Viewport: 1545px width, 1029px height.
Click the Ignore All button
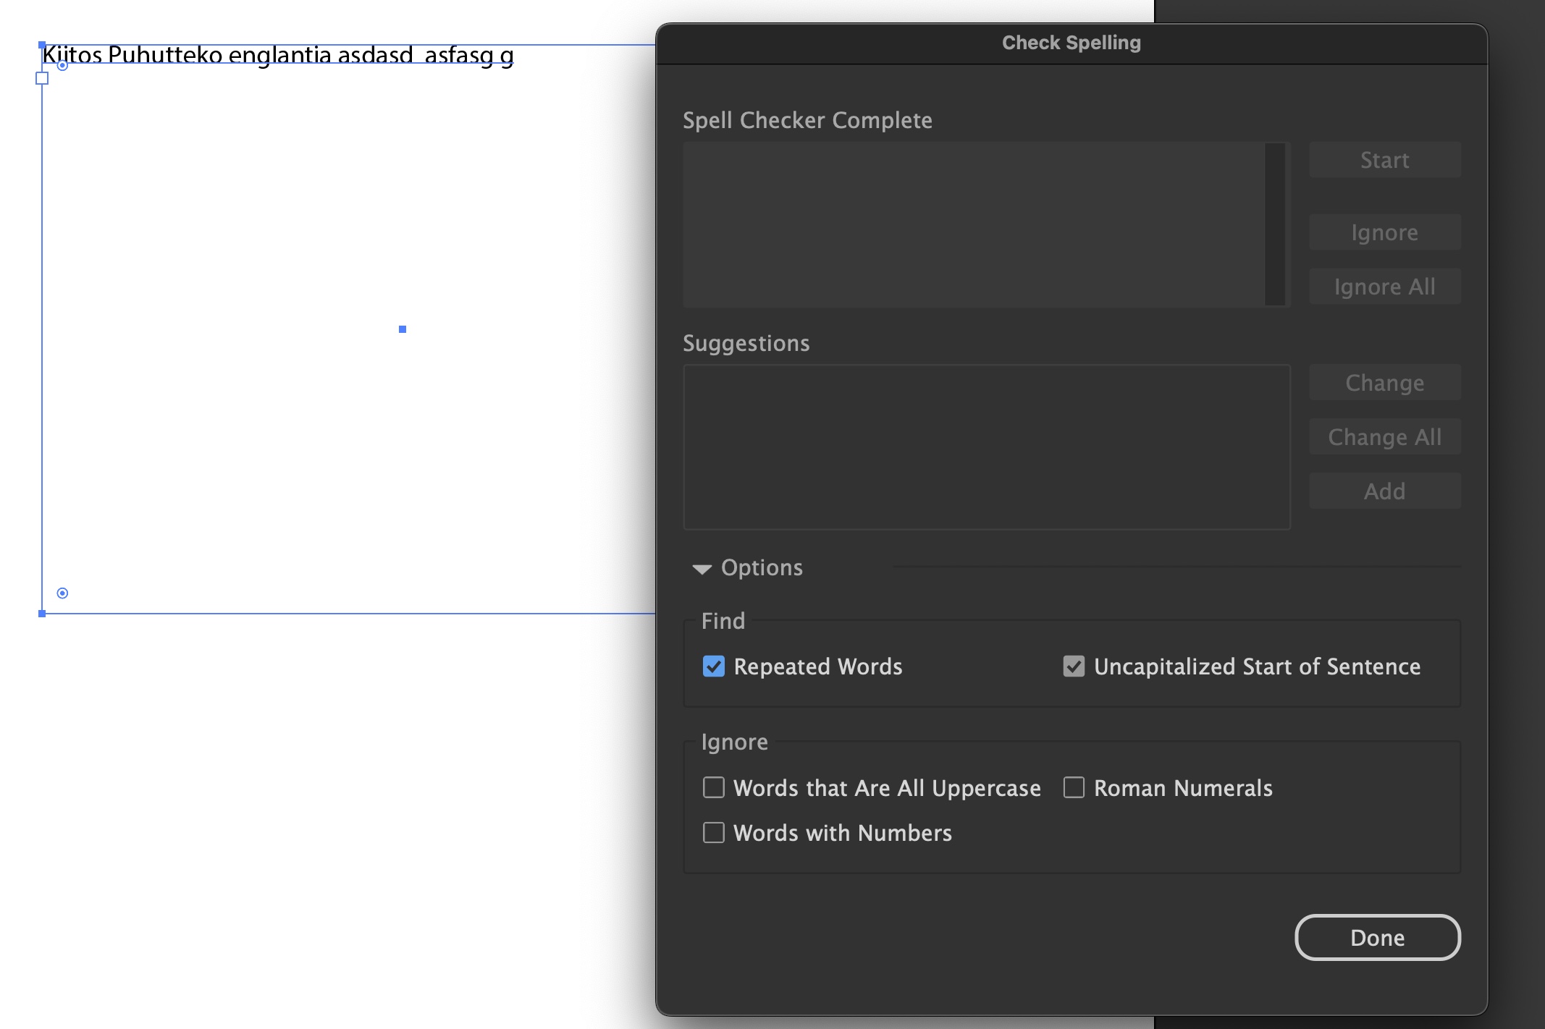coord(1384,286)
